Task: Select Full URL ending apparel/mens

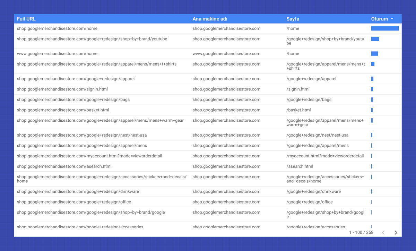Action: click(82, 145)
